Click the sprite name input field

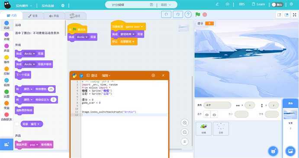click(217, 105)
